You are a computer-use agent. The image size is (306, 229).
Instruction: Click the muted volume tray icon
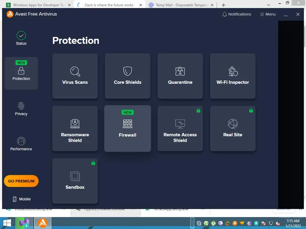(x=278, y=224)
